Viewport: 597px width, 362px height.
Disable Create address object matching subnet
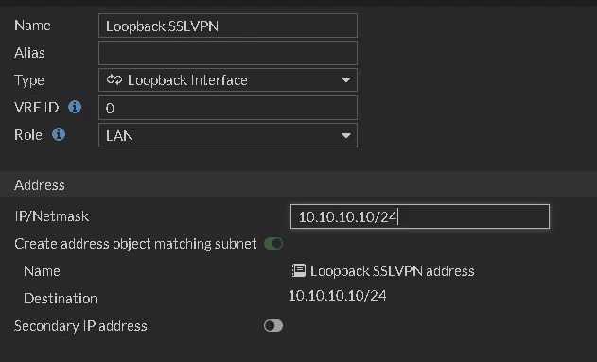point(273,243)
